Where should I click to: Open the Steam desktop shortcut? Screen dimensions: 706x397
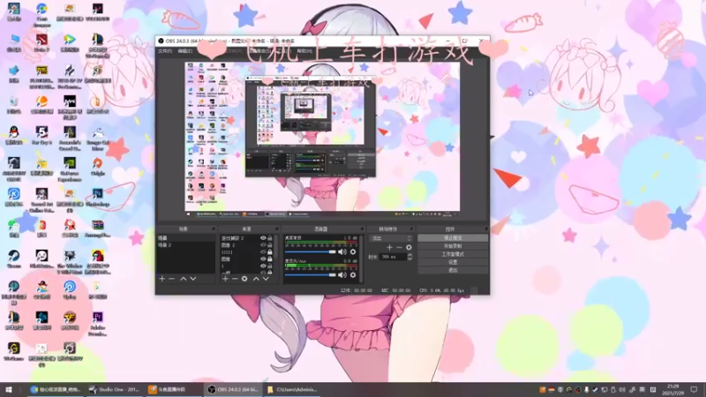coord(14,258)
